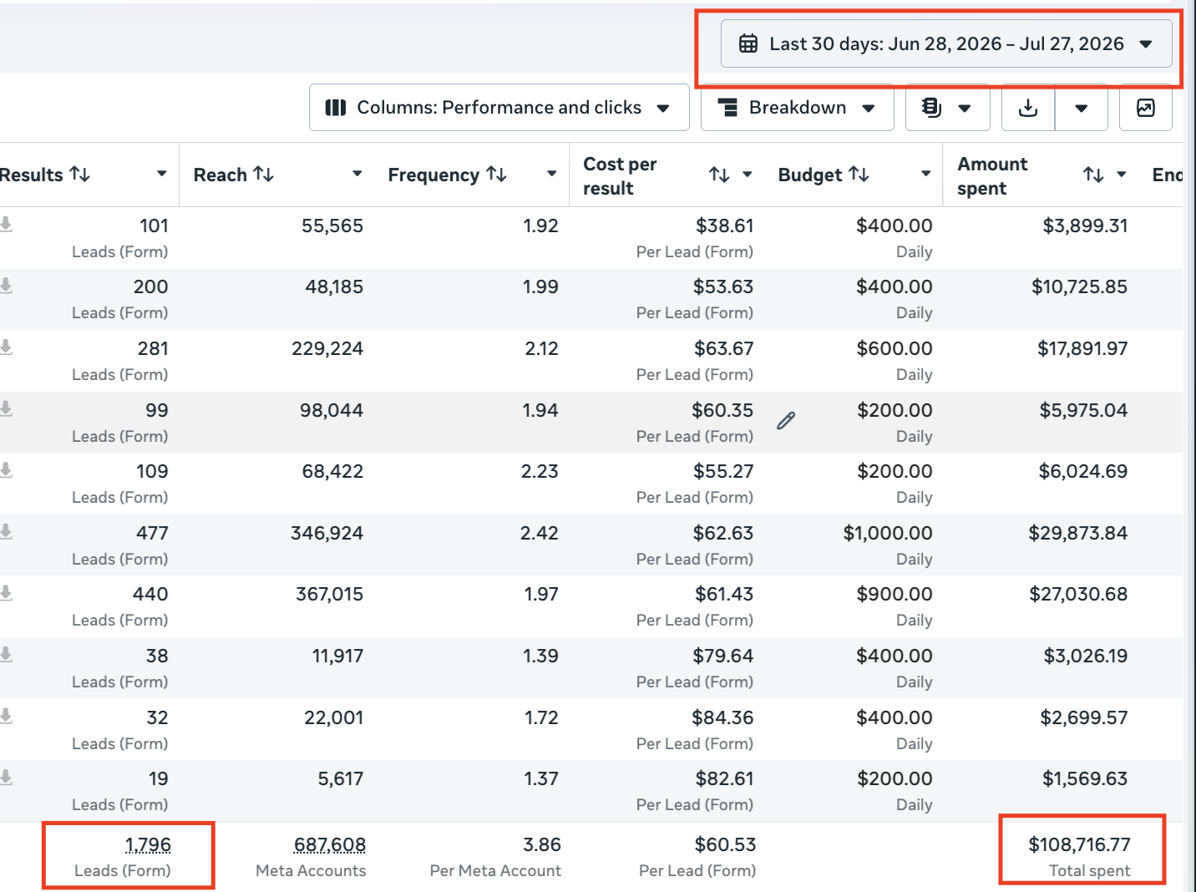The width and height of the screenshot is (1196, 892).
Task: Open the Frequency column options arrow
Action: 552,174
